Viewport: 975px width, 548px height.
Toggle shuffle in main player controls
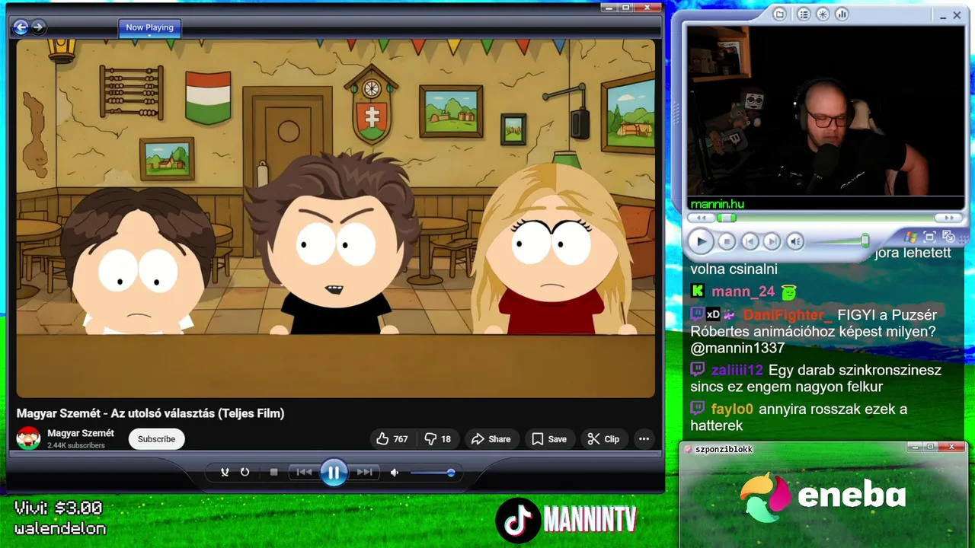(x=225, y=472)
